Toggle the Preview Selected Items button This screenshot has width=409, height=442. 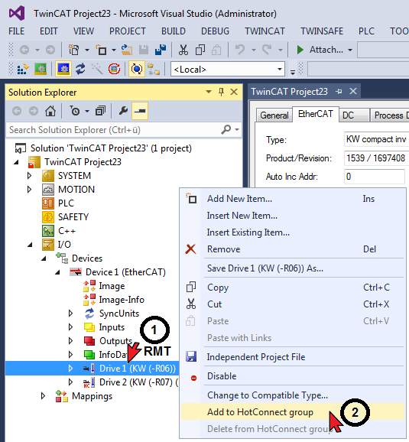[140, 111]
